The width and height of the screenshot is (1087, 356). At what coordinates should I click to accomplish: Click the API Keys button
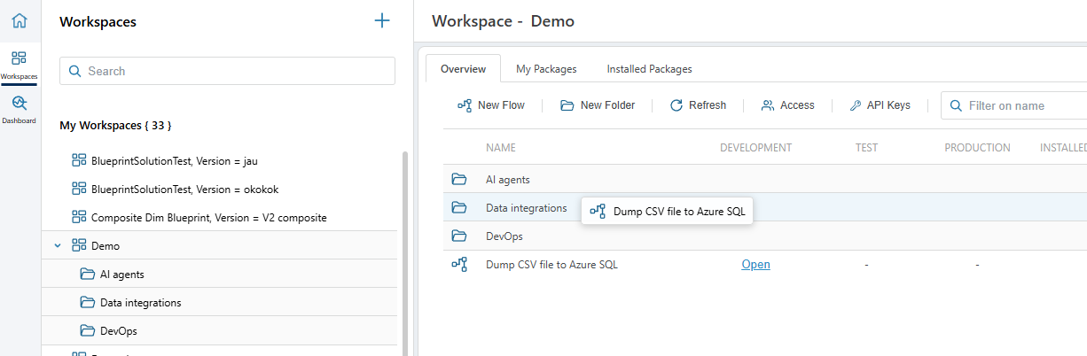[880, 105]
